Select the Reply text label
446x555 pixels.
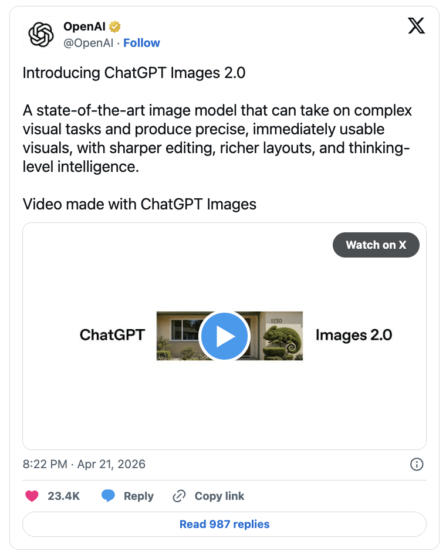pos(138,496)
